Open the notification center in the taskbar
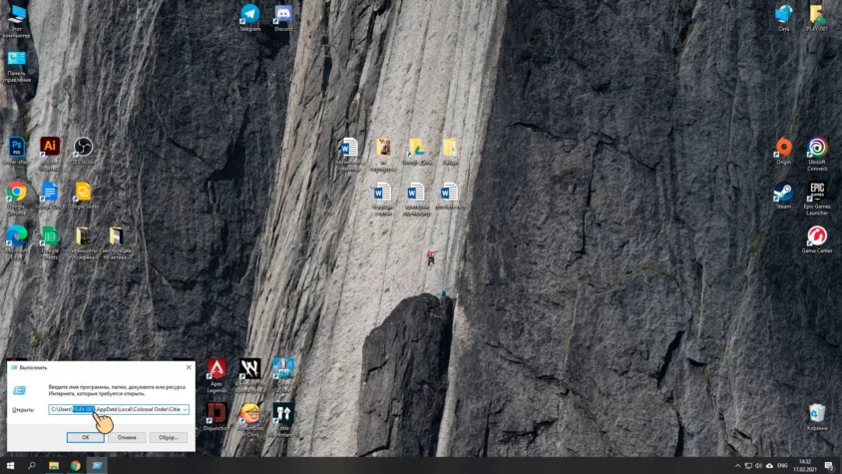842x474 pixels. click(829, 466)
